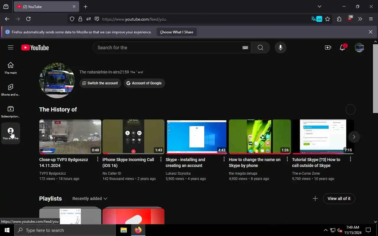Click Choose What I Share button
The image size is (378, 236).
[x=177, y=32]
